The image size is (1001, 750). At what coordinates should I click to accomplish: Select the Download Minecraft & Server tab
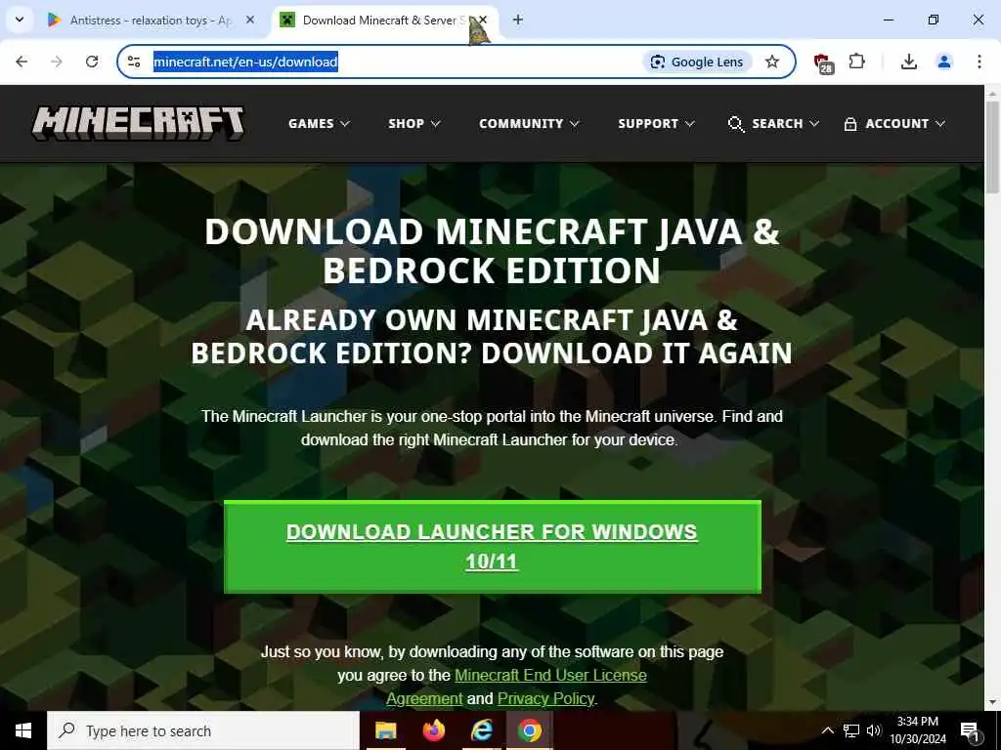[x=382, y=20]
